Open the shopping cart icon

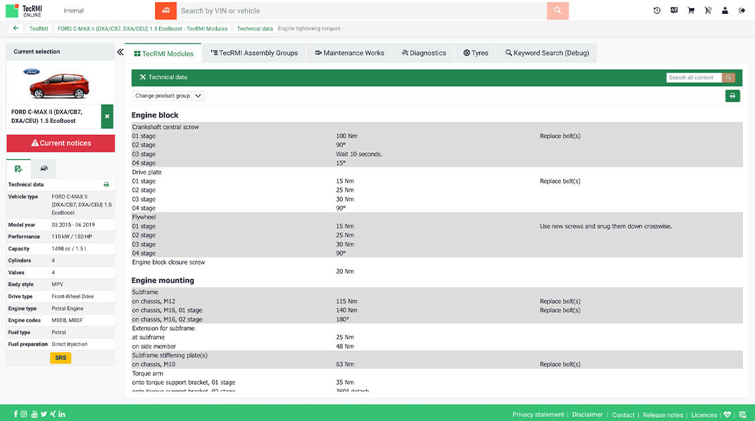[x=691, y=11]
